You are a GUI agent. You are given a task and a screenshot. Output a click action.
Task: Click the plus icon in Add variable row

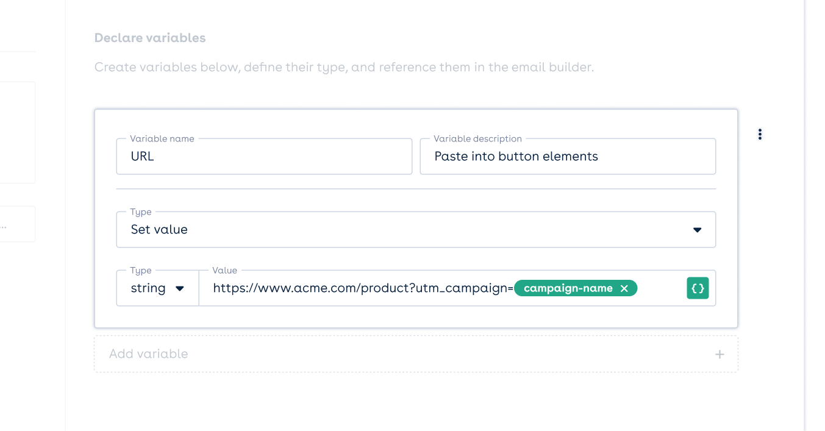click(720, 354)
